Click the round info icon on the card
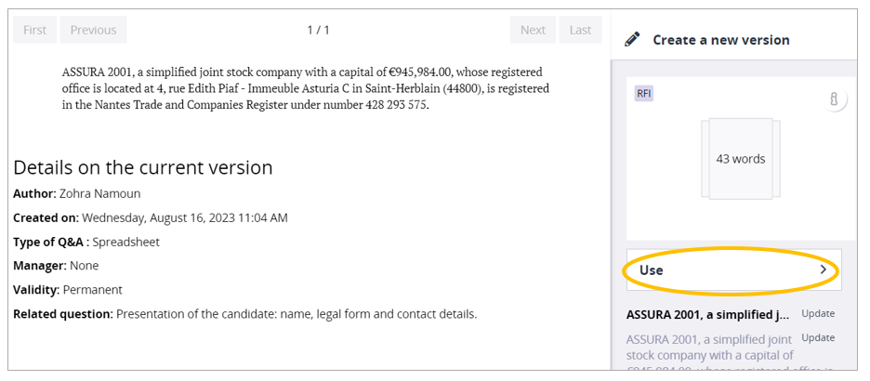 834,99
